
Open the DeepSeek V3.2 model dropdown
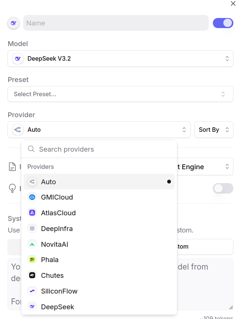coord(120,59)
